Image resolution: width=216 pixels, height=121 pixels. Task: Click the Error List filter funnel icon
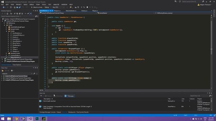[41, 96]
